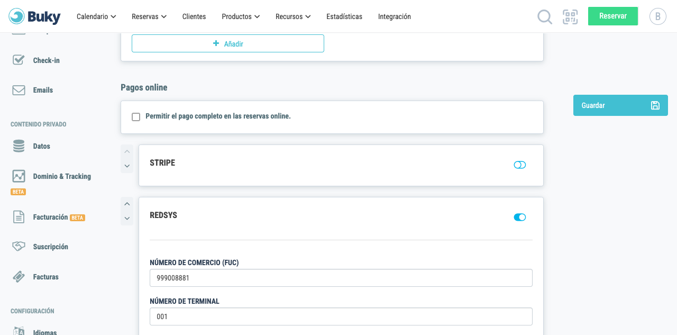Click the Pagos online section heading

(144, 87)
